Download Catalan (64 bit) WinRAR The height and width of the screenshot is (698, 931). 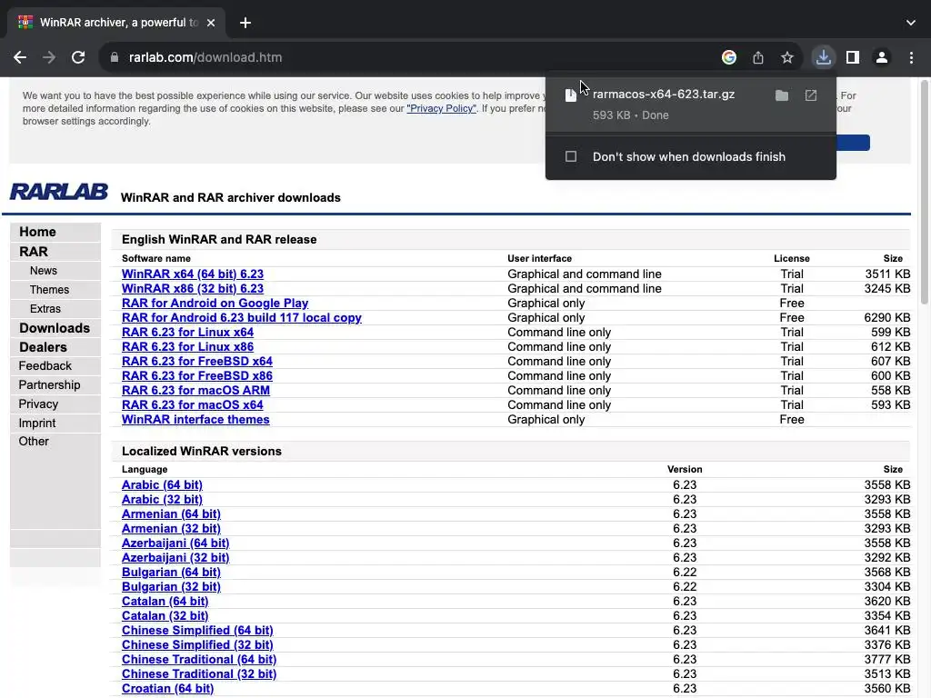tap(165, 602)
